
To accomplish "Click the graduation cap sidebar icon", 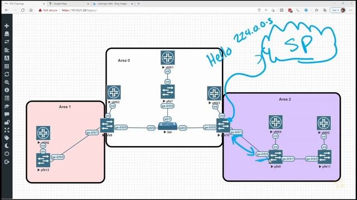I will click(x=7, y=106).
